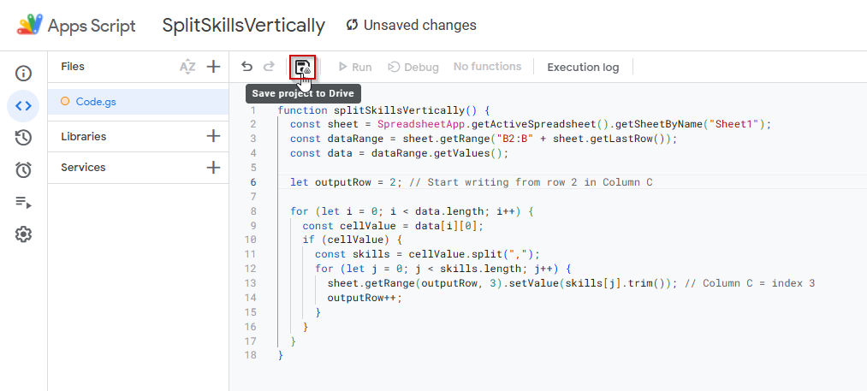Open Executions list icon in sidebar
The width and height of the screenshot is (867, 391).
click(23, 203)
